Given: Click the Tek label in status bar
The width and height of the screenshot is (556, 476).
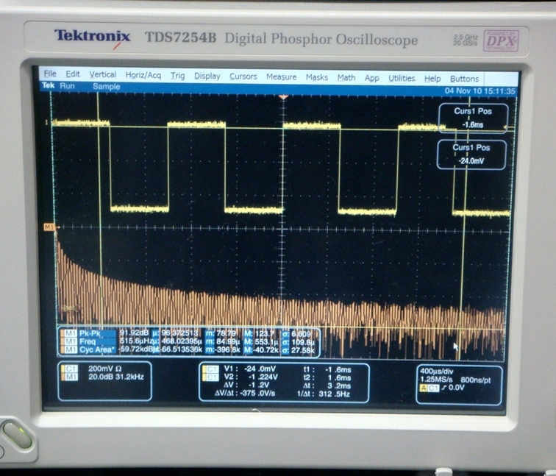Looking at the screenshot, I should (49, 85).
